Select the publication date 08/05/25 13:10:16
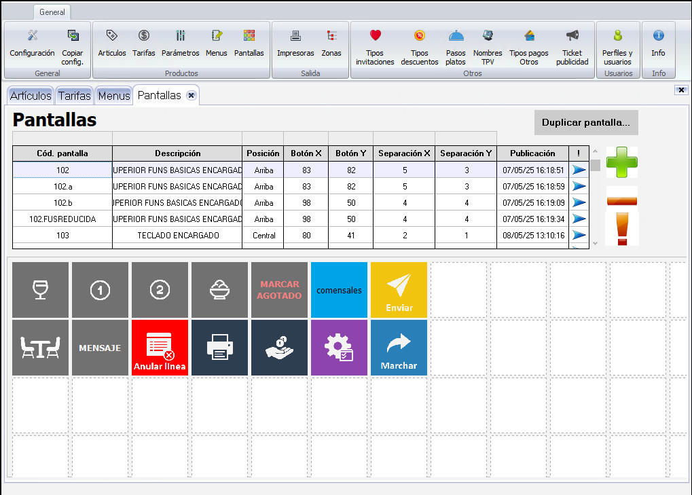 532,235
